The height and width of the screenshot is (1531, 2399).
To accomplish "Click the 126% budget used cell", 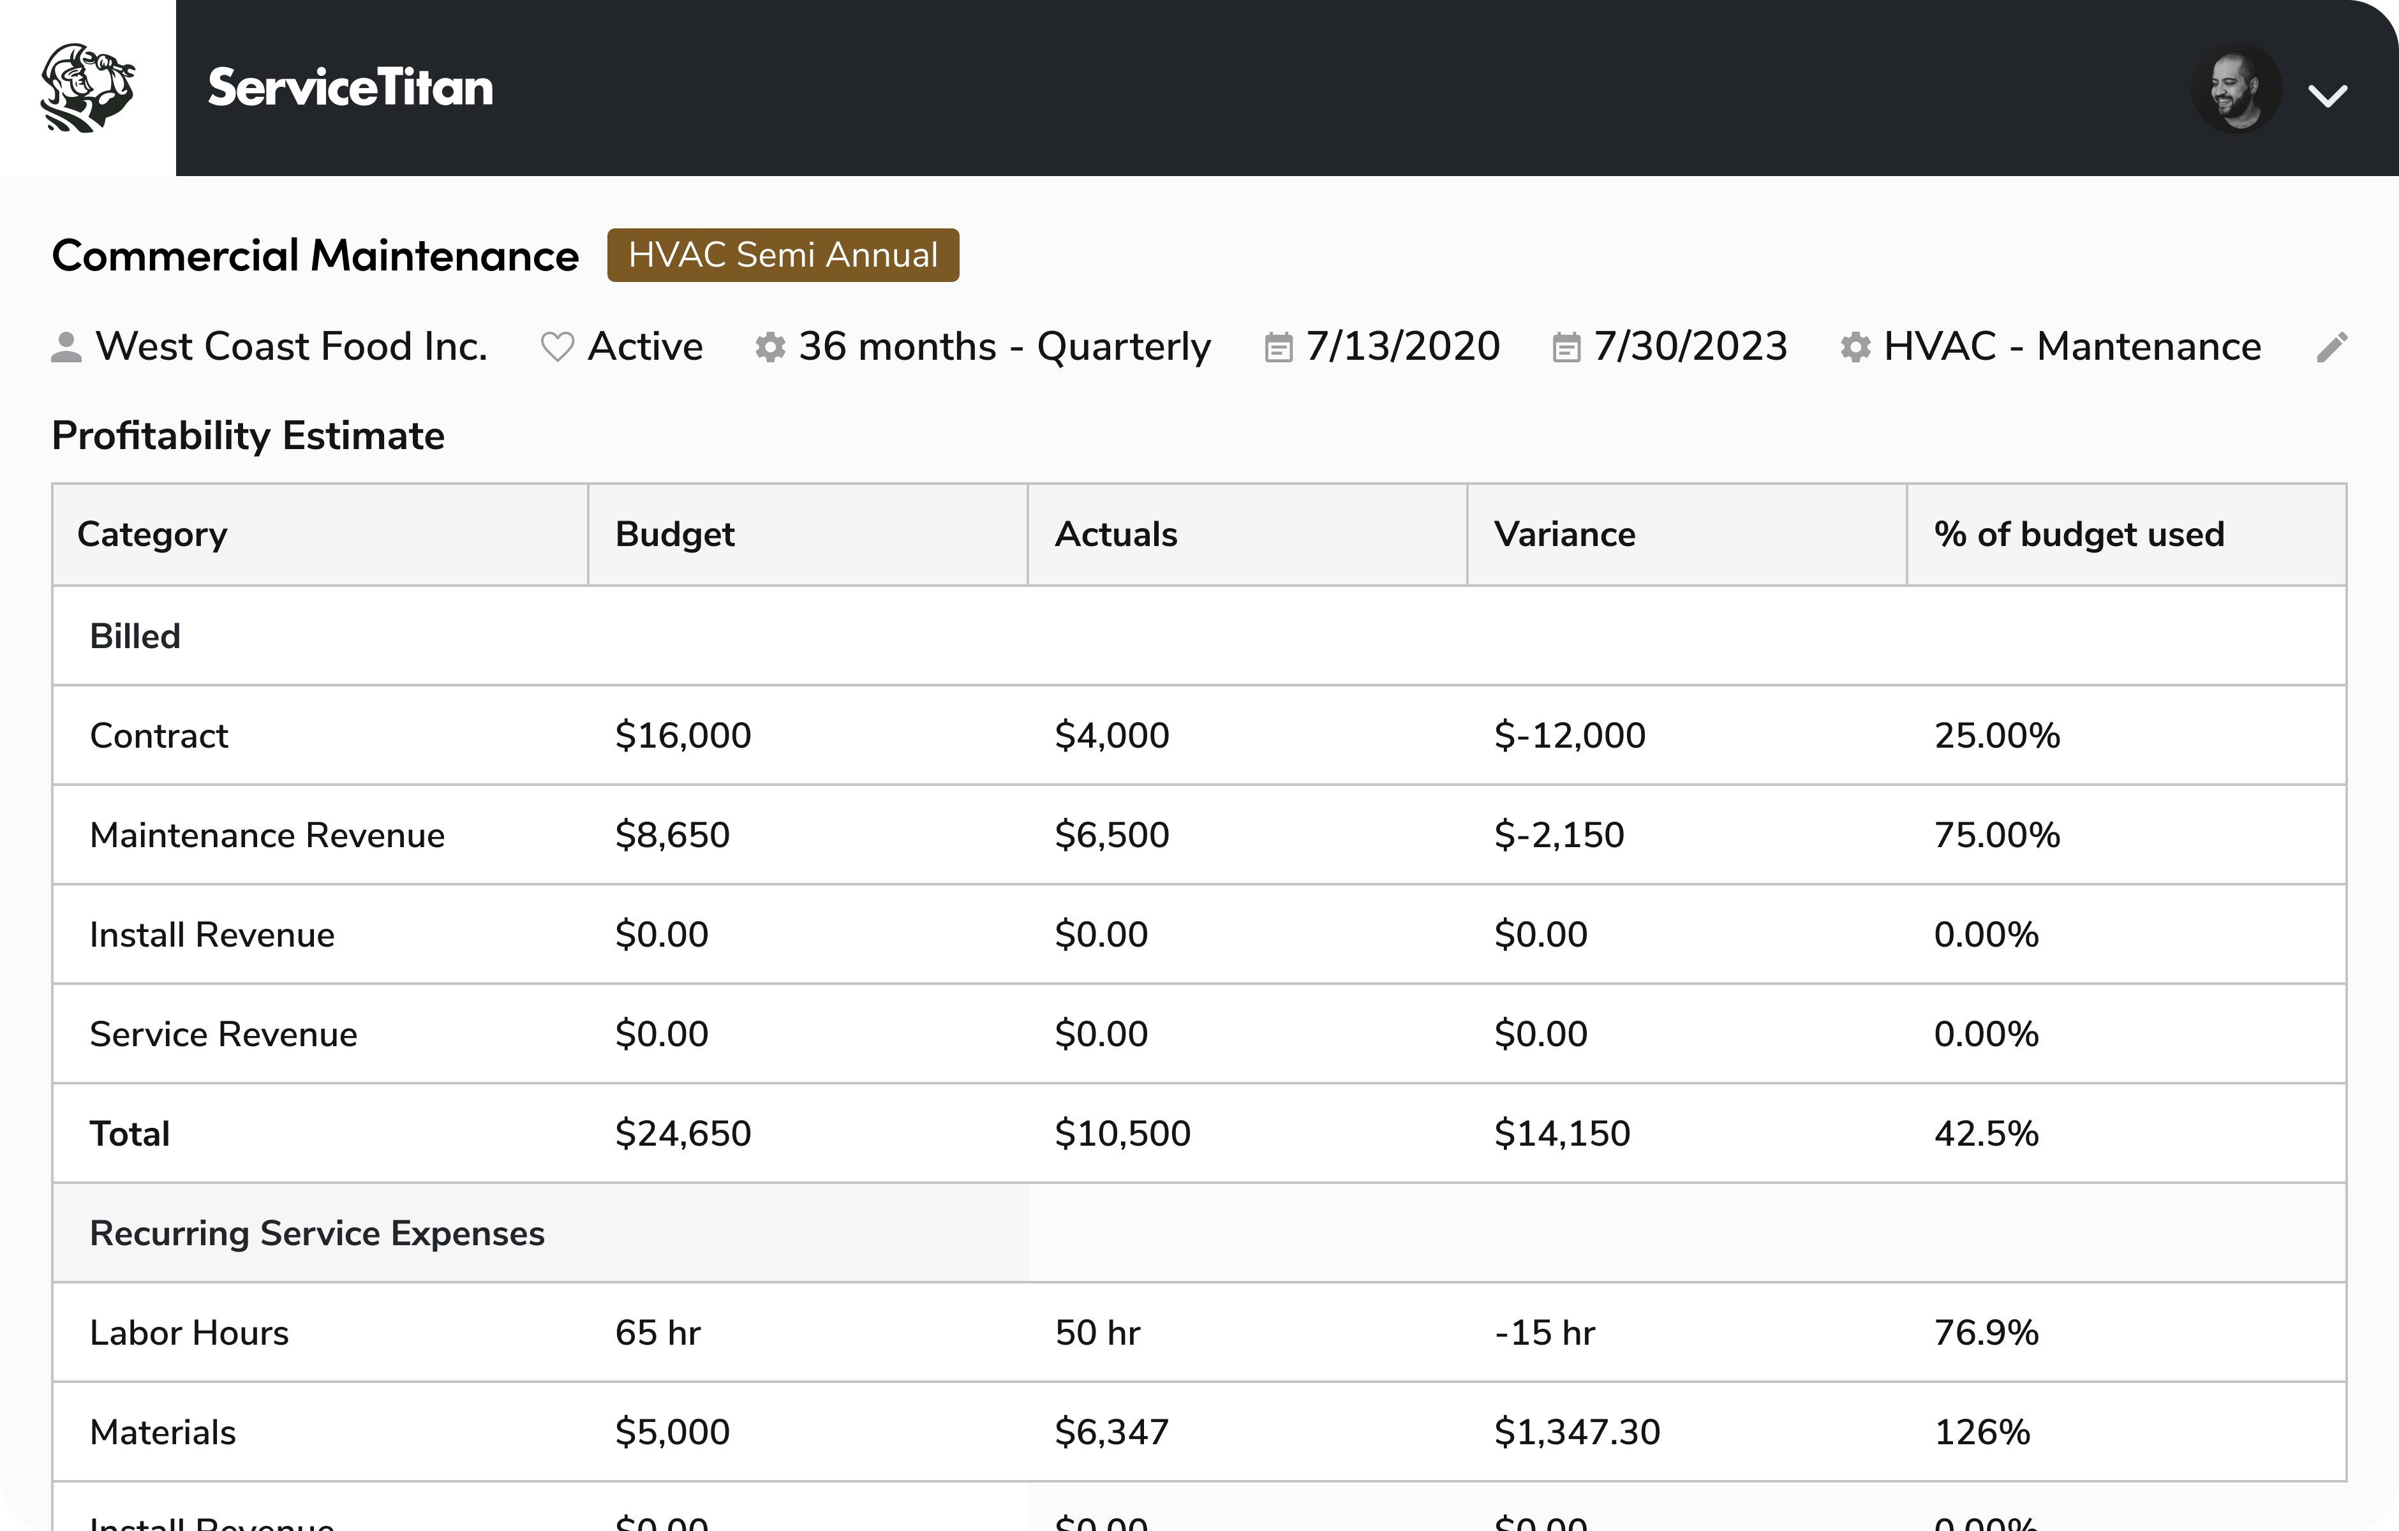I will [x=1982, y=1432].
